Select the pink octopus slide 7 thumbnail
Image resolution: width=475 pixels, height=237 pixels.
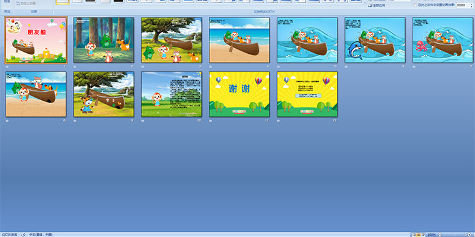coord(443,40)
